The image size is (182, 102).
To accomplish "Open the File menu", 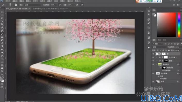I will (8, 1).
